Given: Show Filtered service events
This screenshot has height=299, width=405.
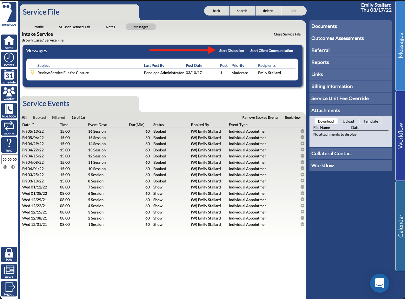Looking at the screenshot, I should 59,118.
